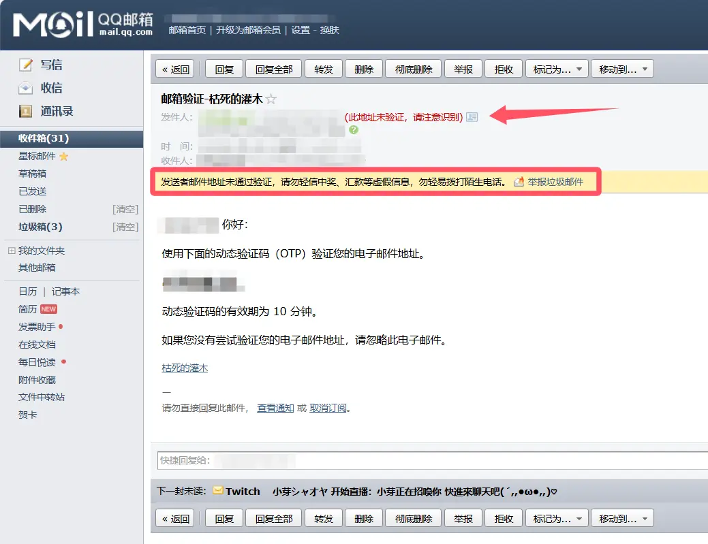Open the contacts (通讯录) icon

tap(26, 111)
